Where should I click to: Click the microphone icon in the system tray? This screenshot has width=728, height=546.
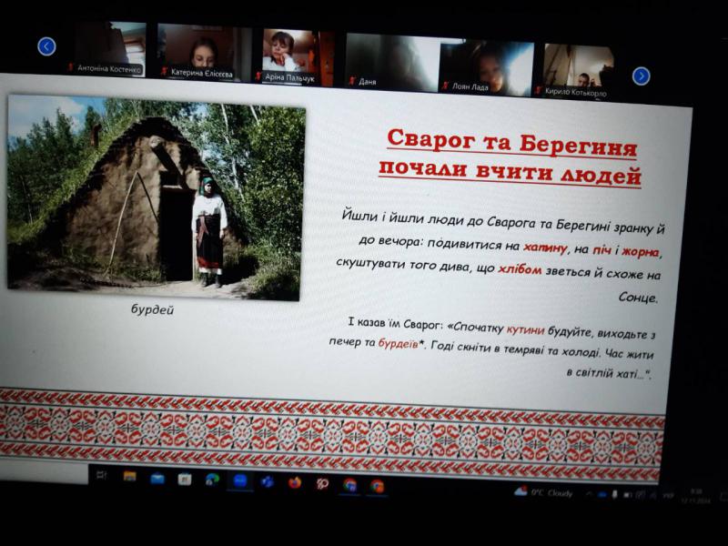pos(615,495)
